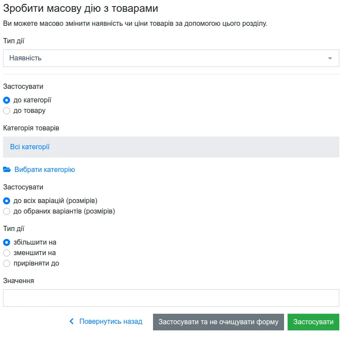The height and width of the screenshot is (340, 345).
Task: Click the Значення field label
Action: click(18, 280)
